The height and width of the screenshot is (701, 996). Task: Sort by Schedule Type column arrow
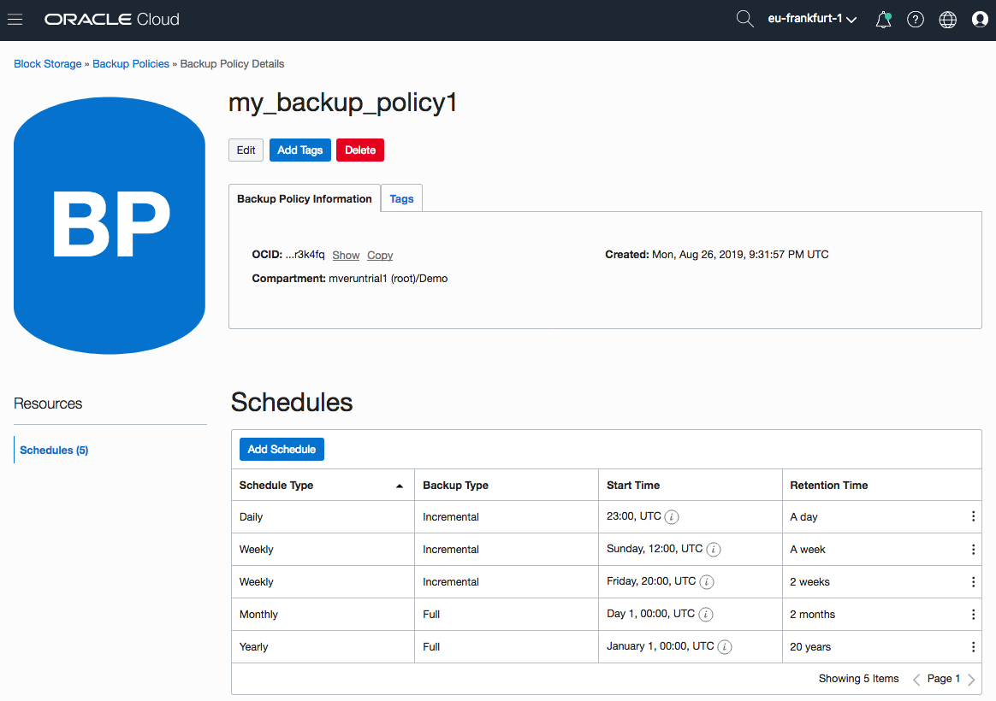coord(400,486)
